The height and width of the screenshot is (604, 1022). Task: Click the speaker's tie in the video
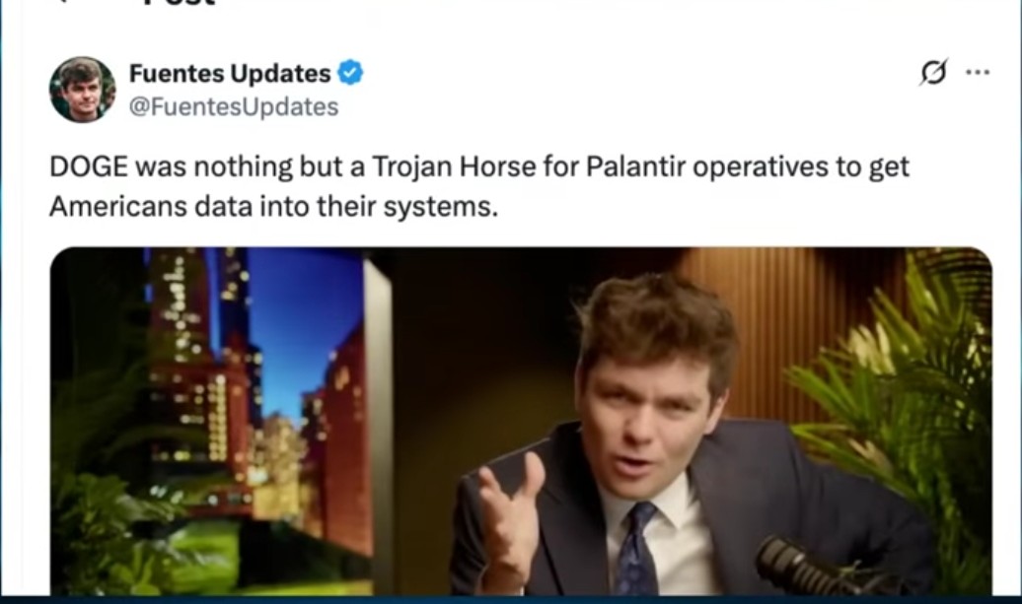635,550
